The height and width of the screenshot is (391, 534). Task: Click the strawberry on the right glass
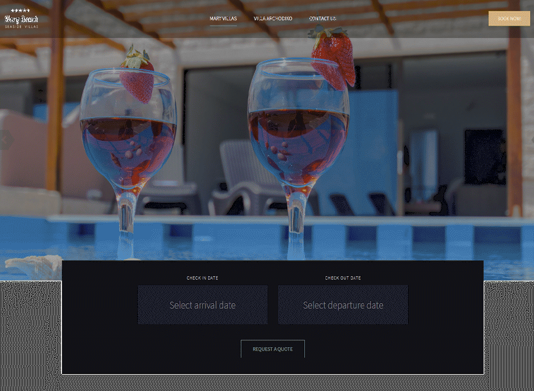click(333, 58)
